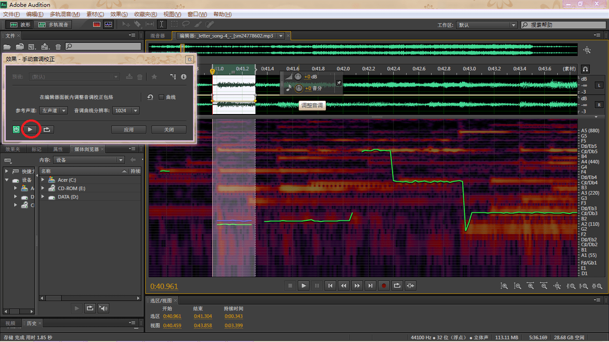Play audio in the transport bar
Screen dimensions: 609x342
click(x=304, y=285)
